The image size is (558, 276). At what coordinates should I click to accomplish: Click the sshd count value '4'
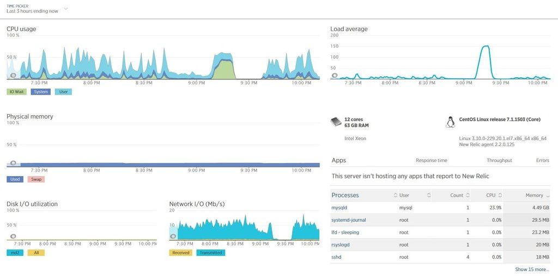coord(468,257)
